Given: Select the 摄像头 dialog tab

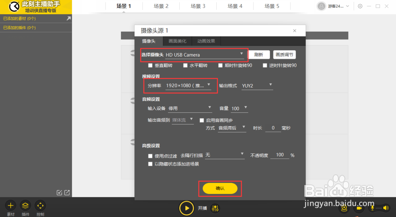Looking at the screenshot, I should pyautogui.click(x=148, y=41).
